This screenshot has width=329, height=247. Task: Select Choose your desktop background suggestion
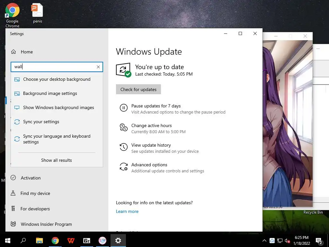[x=57, y=79]
